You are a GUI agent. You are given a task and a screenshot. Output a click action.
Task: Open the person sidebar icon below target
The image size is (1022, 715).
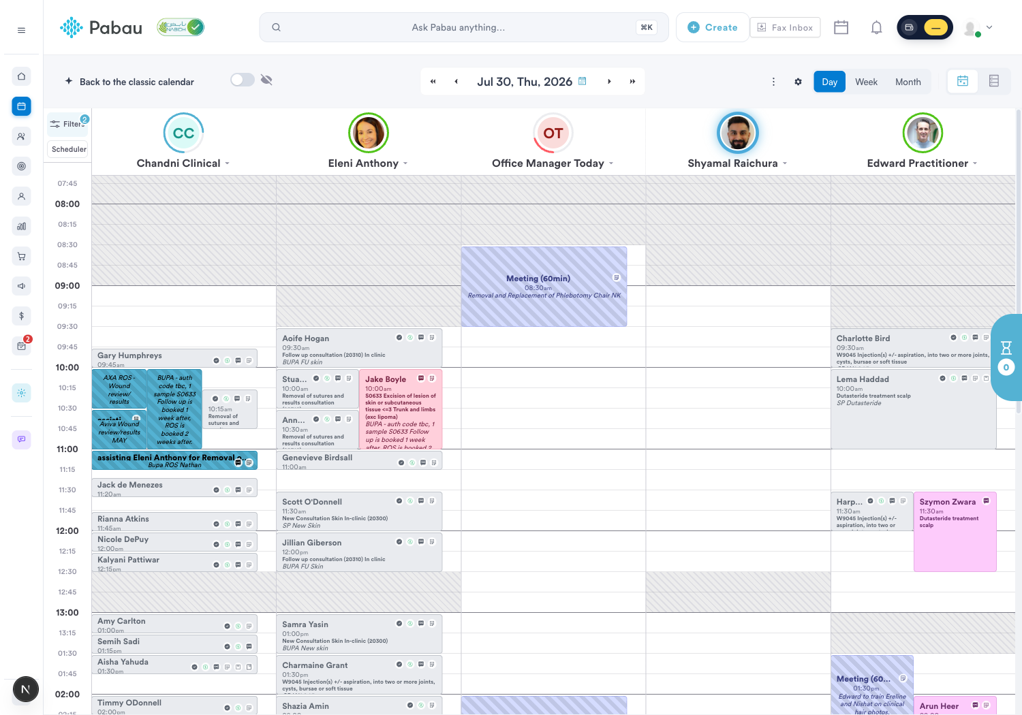(x=21, y=196)
